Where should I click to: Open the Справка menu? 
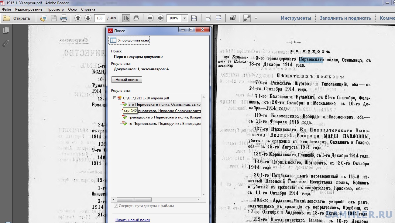pyautogui.click(x=88, y=9)
